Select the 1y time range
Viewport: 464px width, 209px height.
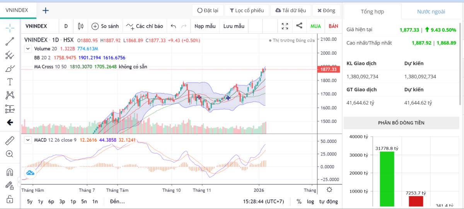(x=40, y=201)
